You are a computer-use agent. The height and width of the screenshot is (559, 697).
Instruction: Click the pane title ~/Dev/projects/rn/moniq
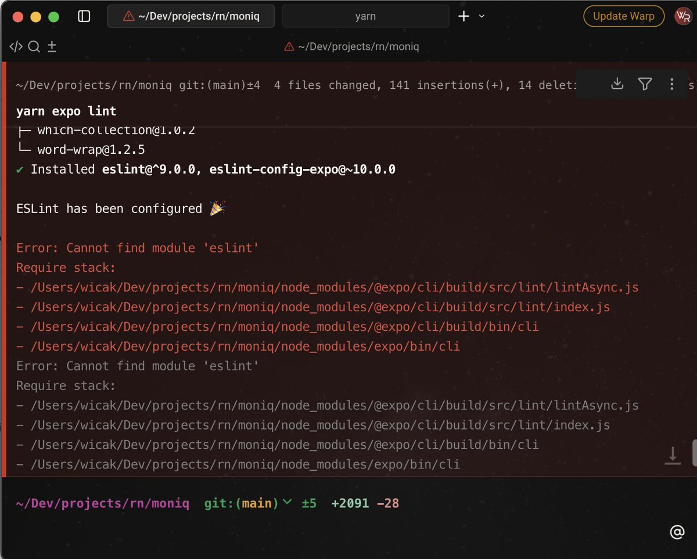pos(358,47)
